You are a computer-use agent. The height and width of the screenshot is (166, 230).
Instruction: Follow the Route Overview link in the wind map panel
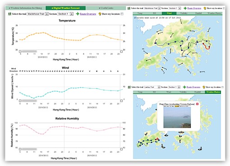tap(194, 8)
